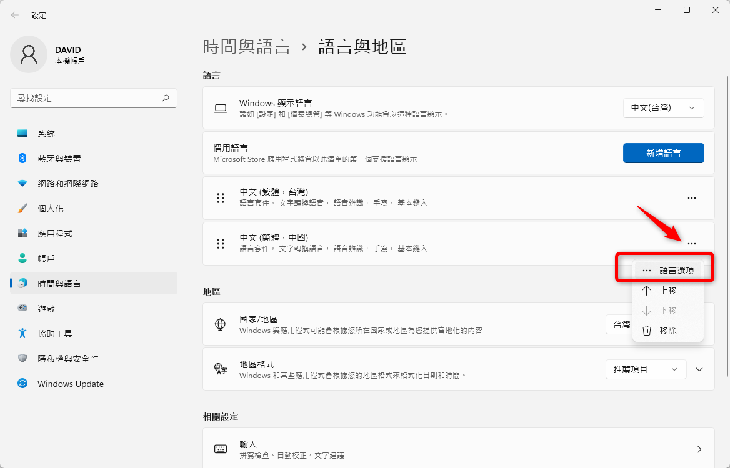
Task: Click the 慣用語言 heading text
Action: (x=231, y=148)
